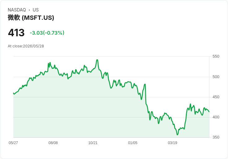Click the chart's highest peak near 10/21
The height and width of the screenshot is (159, 228).
(x=97, y=60)
